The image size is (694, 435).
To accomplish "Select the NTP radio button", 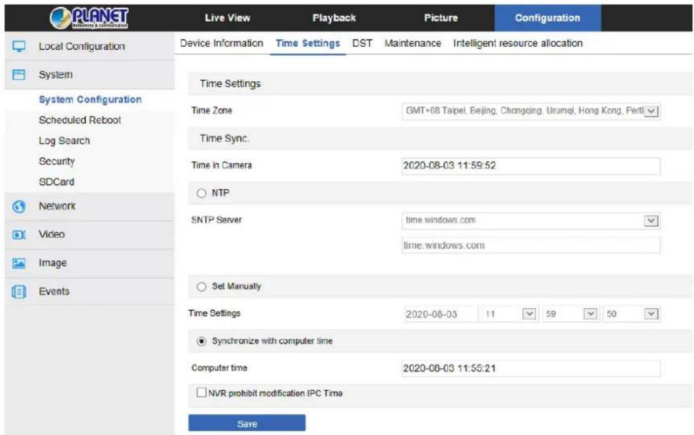I will click(202, 193).
